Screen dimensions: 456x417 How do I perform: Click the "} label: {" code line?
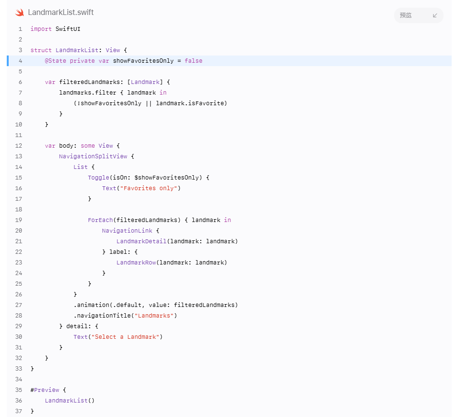(x=120, y=251)
